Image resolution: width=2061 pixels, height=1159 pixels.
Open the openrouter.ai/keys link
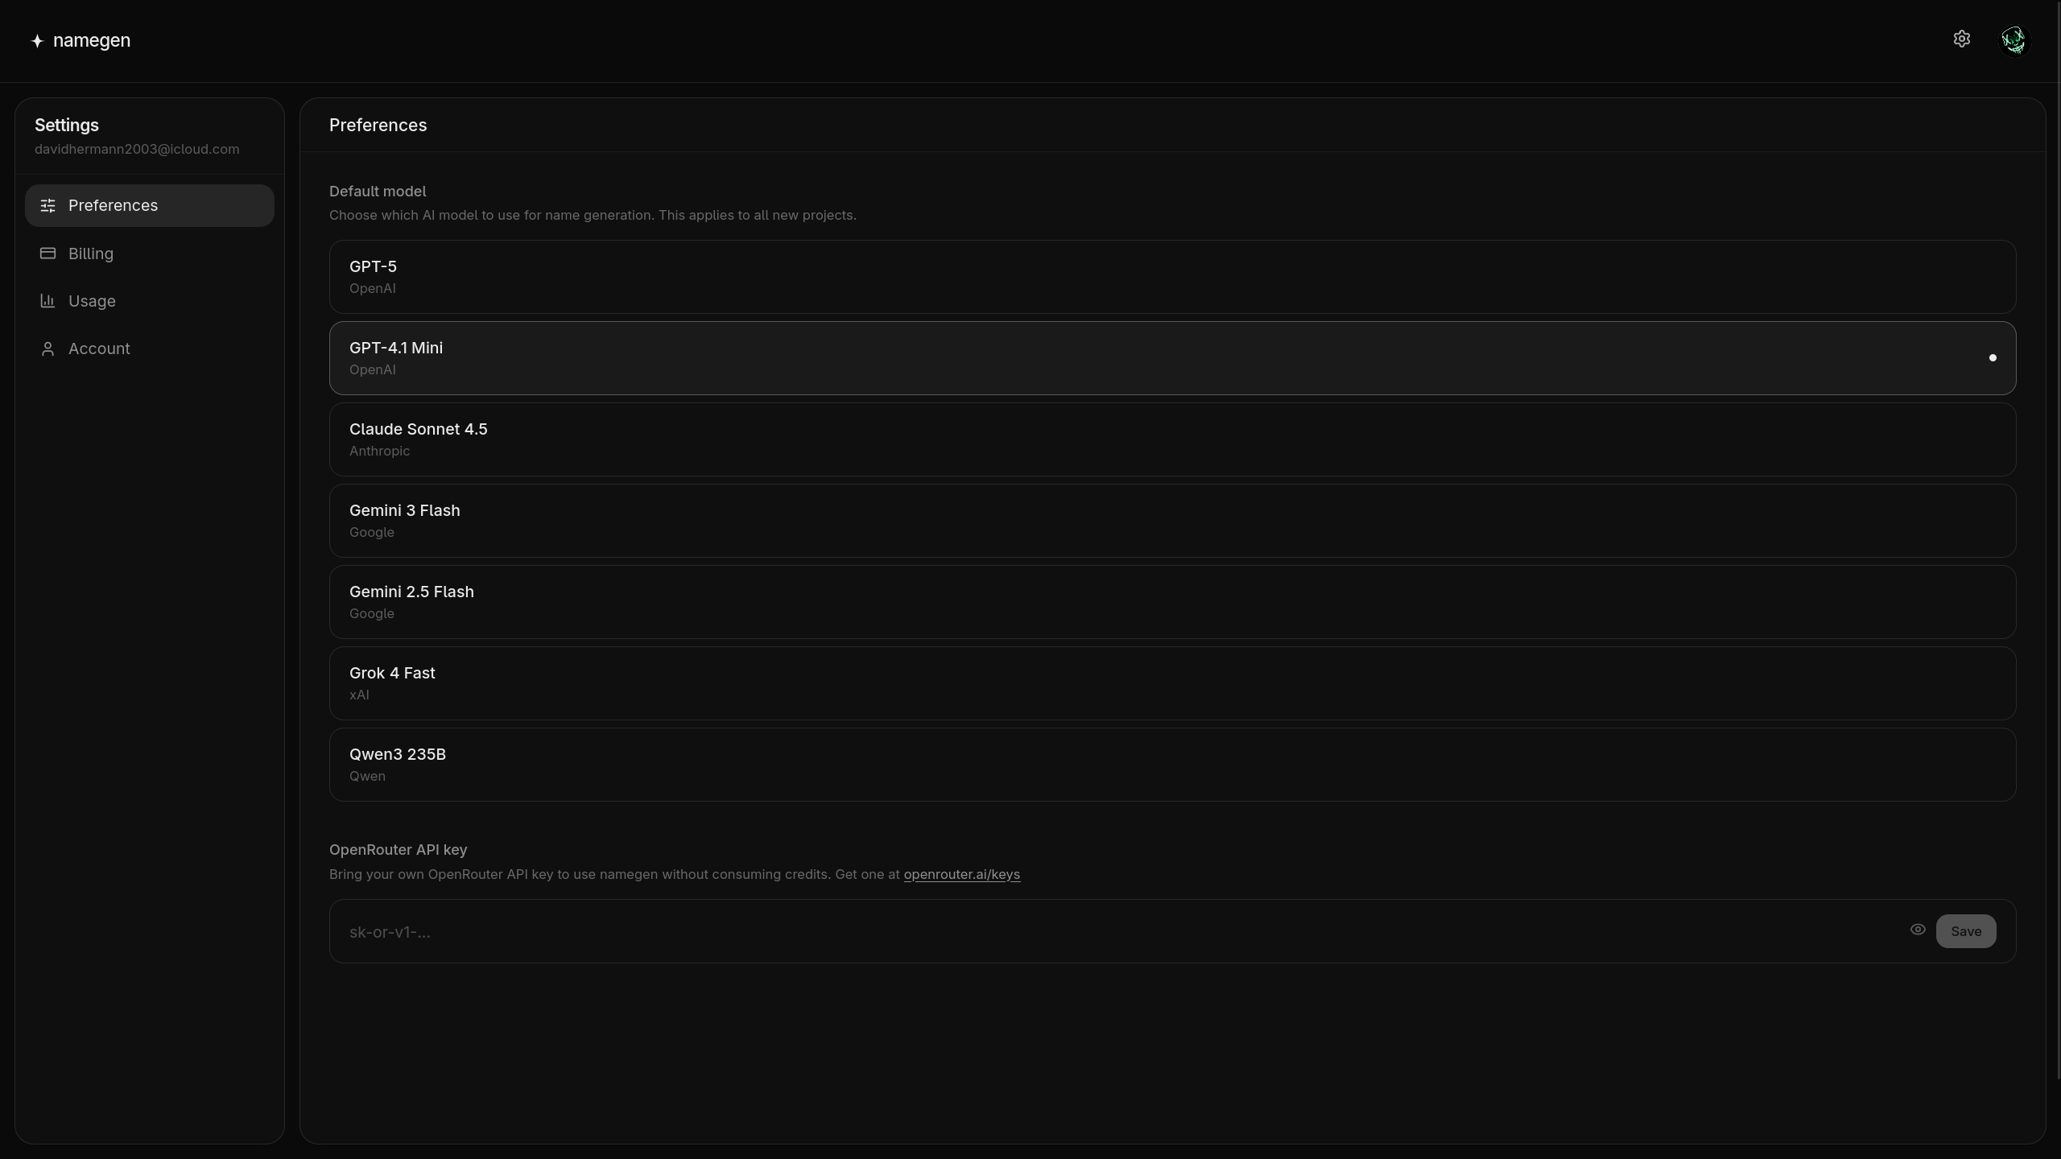[961, 874]
